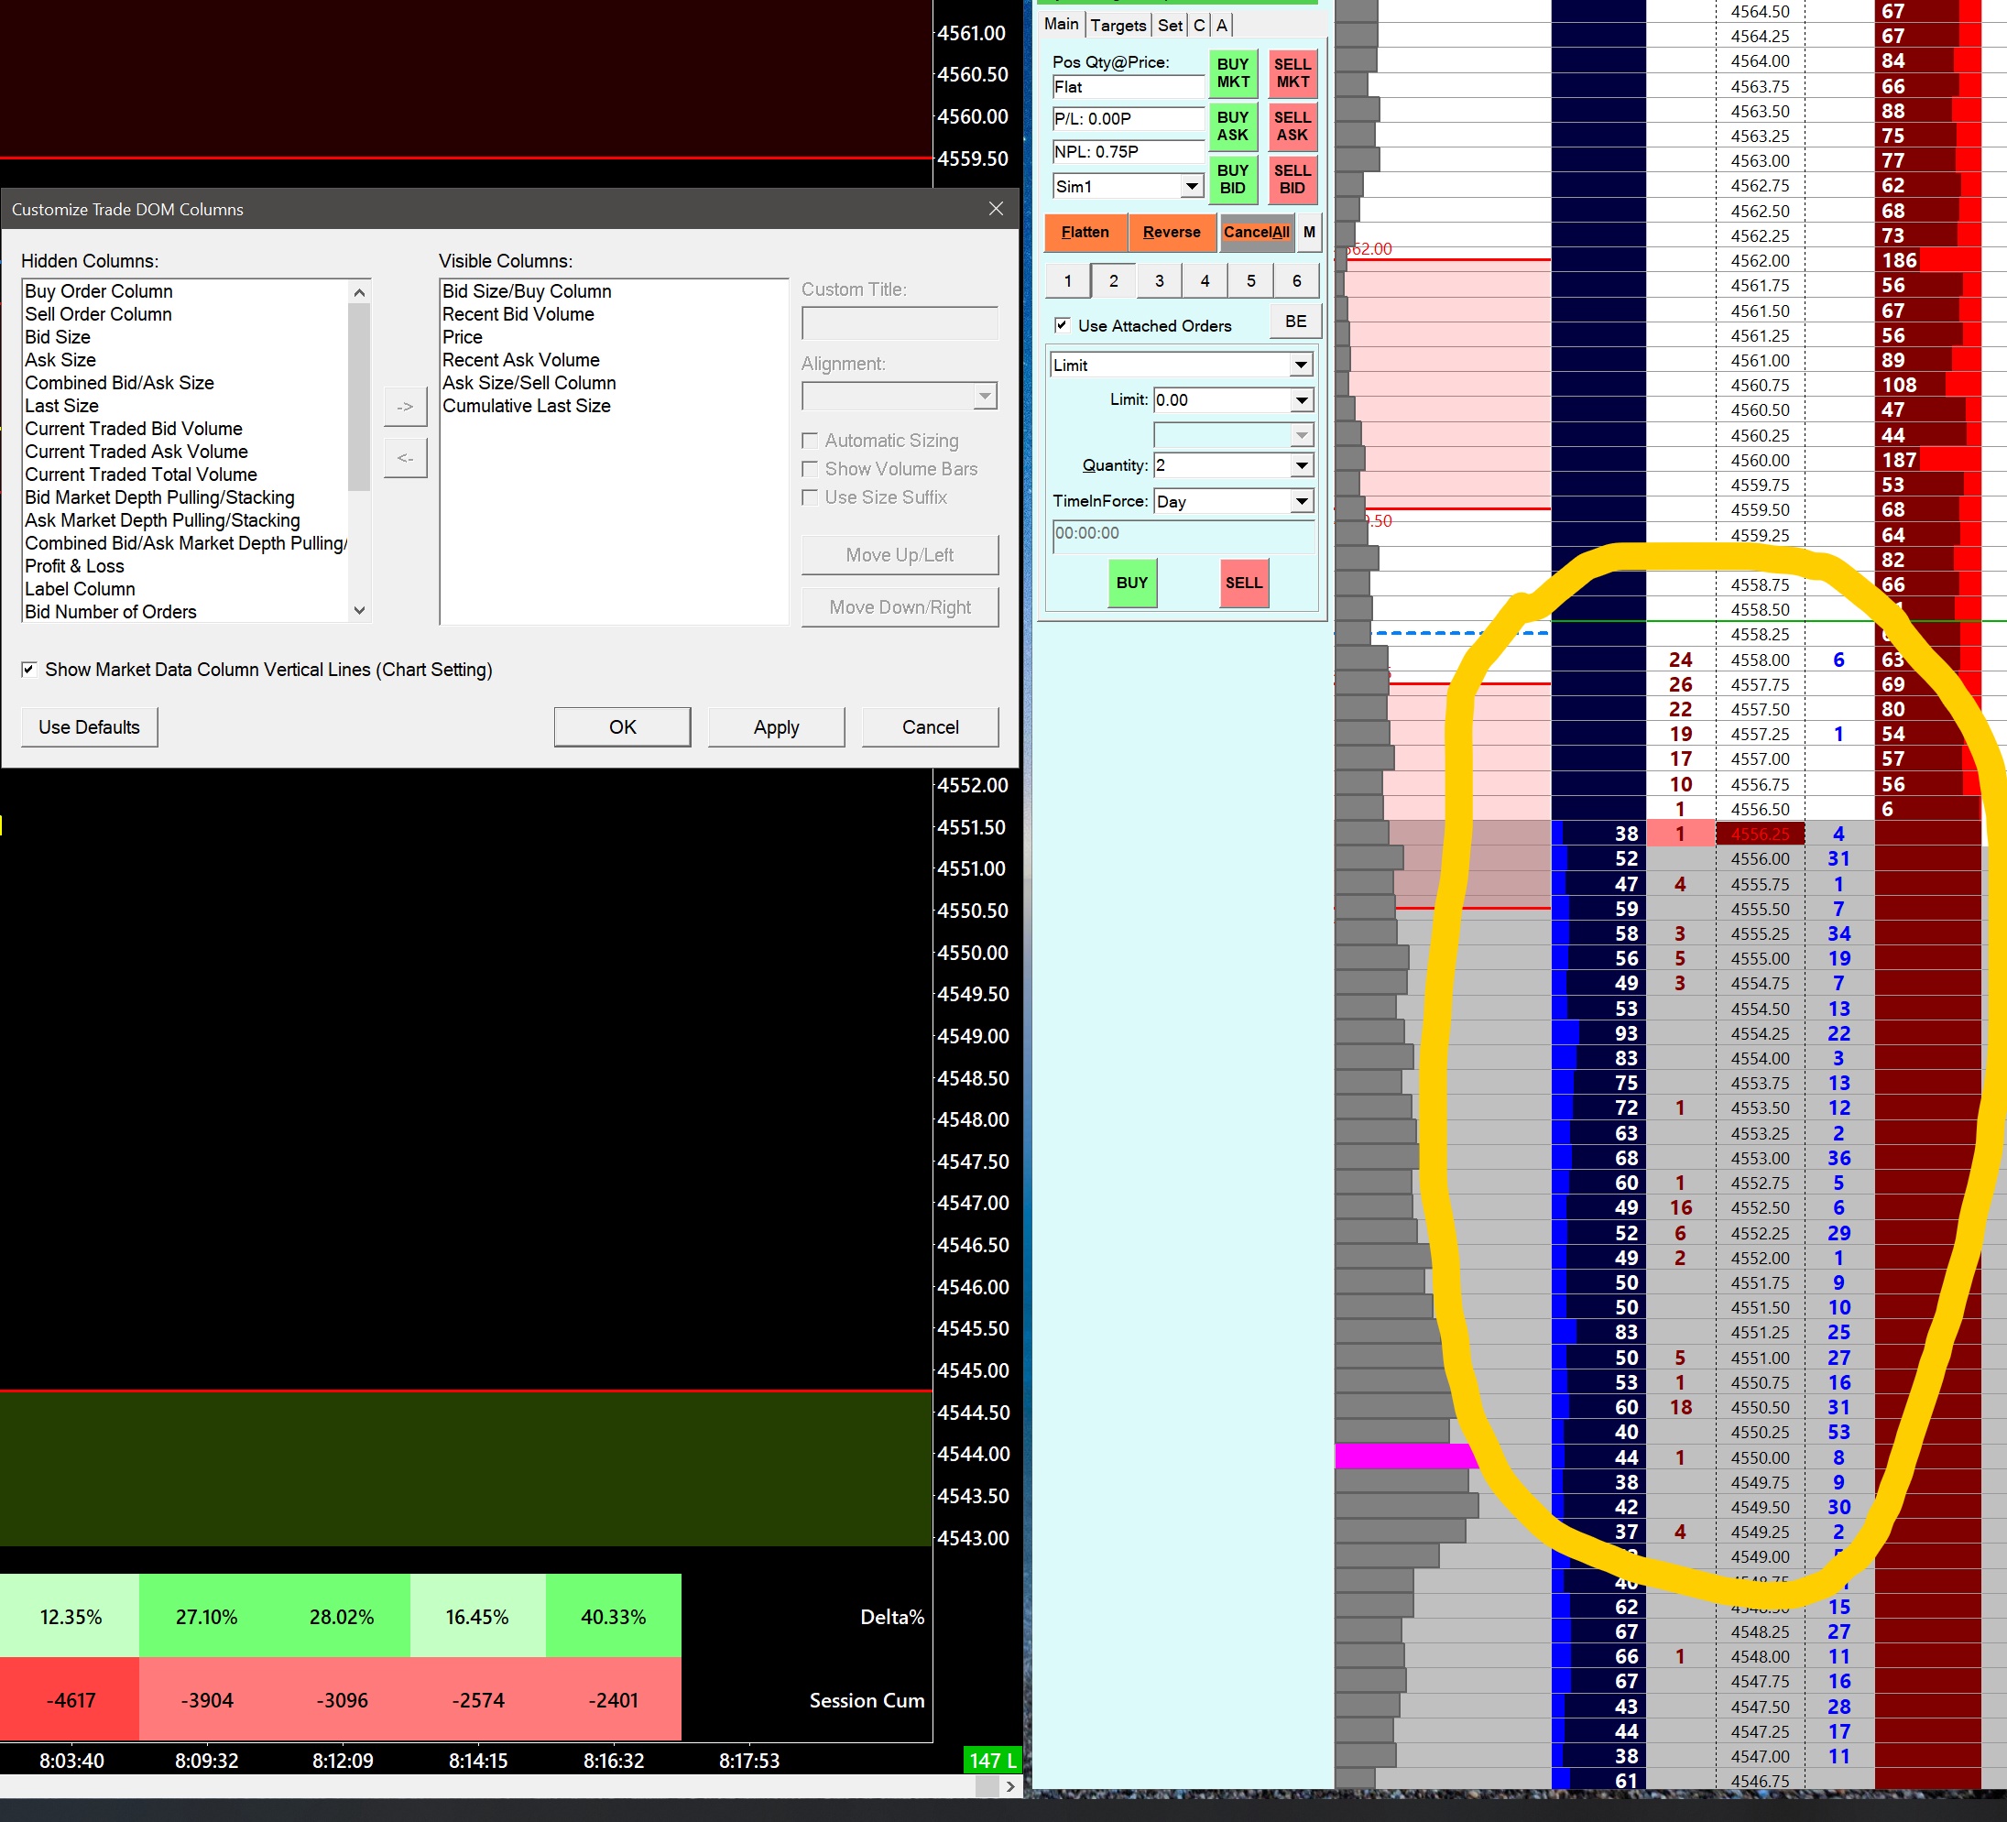Image resolution: width=2007 pixels, height=1822 pixels.
Task: Toggle Use Attached Orders checkbox
Action: pyautogui.click(x=1063, y=325)
